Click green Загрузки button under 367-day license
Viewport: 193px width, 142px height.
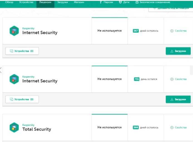178,51
